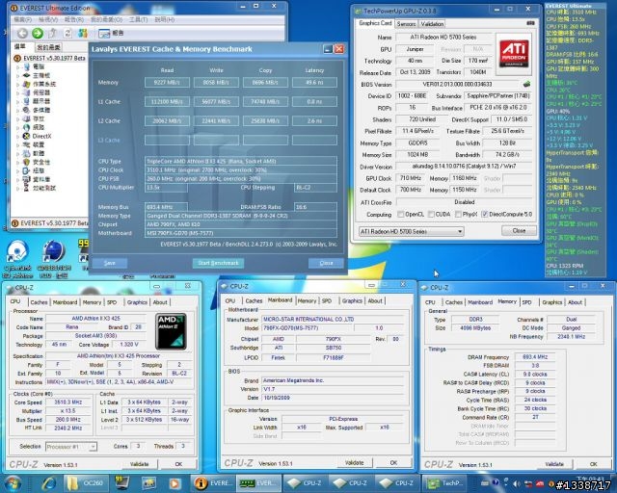Click the Refresh icon in EVEREST toolbar
617x493 pixels.
(67, 34)
